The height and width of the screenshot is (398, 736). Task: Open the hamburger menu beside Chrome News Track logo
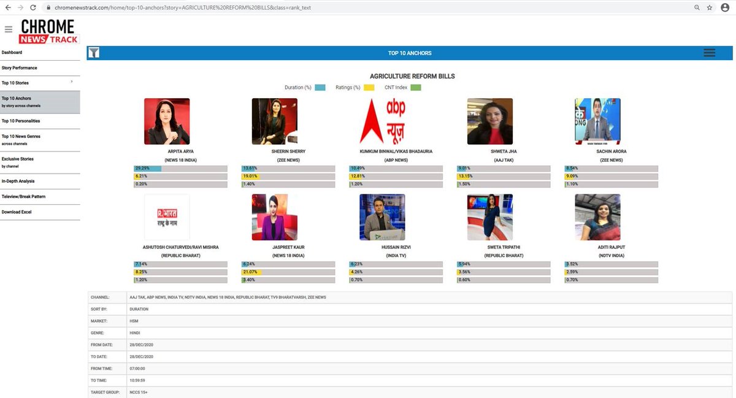click(x=8, y=29)
